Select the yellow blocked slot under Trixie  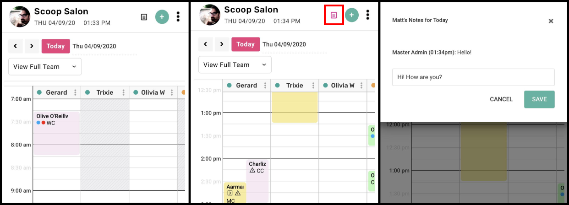point(295,107)
